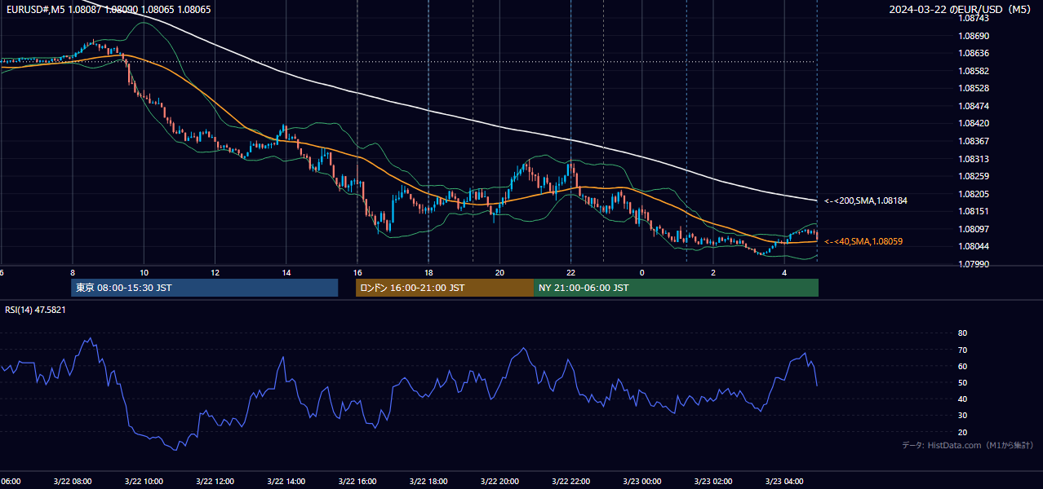This screenshot has width=1043, height=489.
Task: Click price axis value 1.08474
Action: (x=972, y=106)
